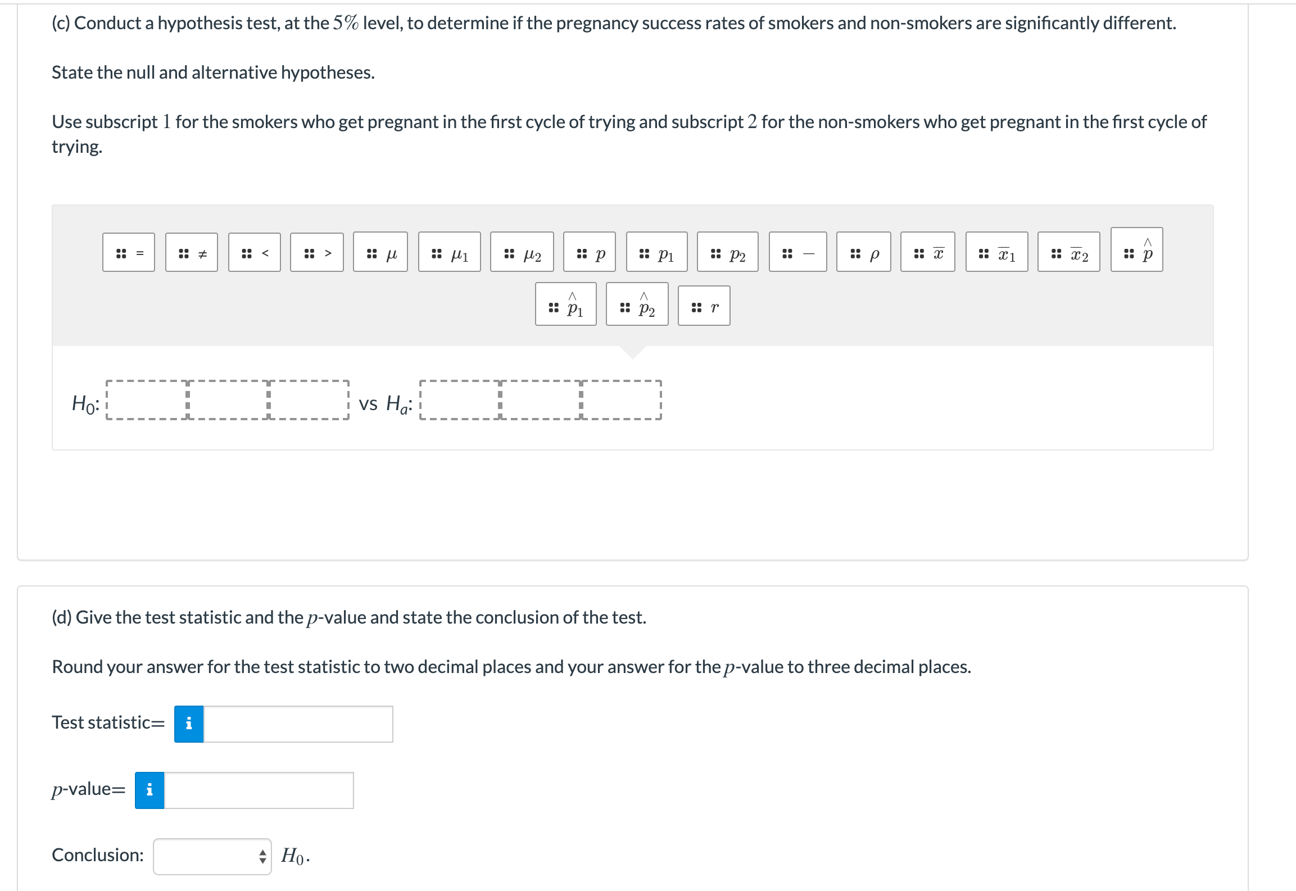Select the r correlation tile

[704, 306]
